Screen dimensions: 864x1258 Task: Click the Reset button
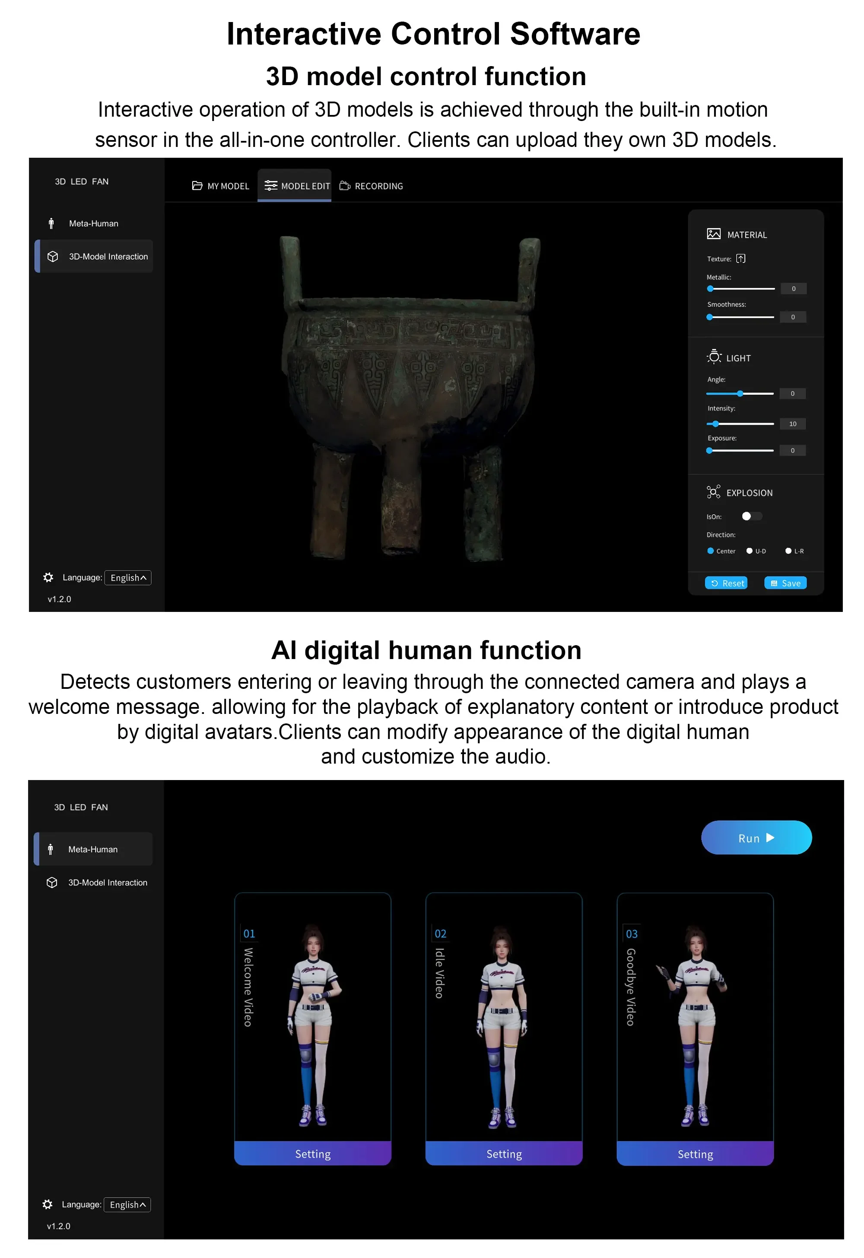726,583
